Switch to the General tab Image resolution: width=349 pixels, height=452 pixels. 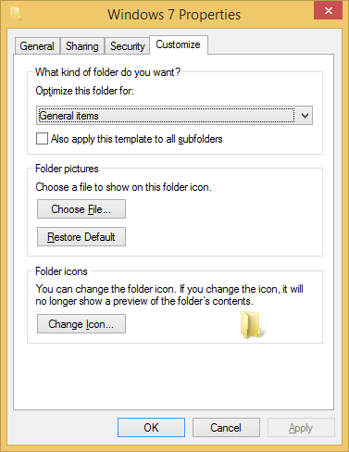point(37,46)
